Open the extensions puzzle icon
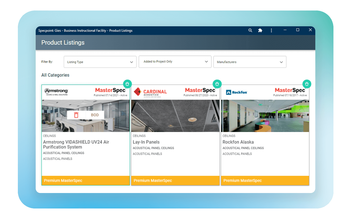The height and width of the screenshot is (219, 351). pos(260,30)
